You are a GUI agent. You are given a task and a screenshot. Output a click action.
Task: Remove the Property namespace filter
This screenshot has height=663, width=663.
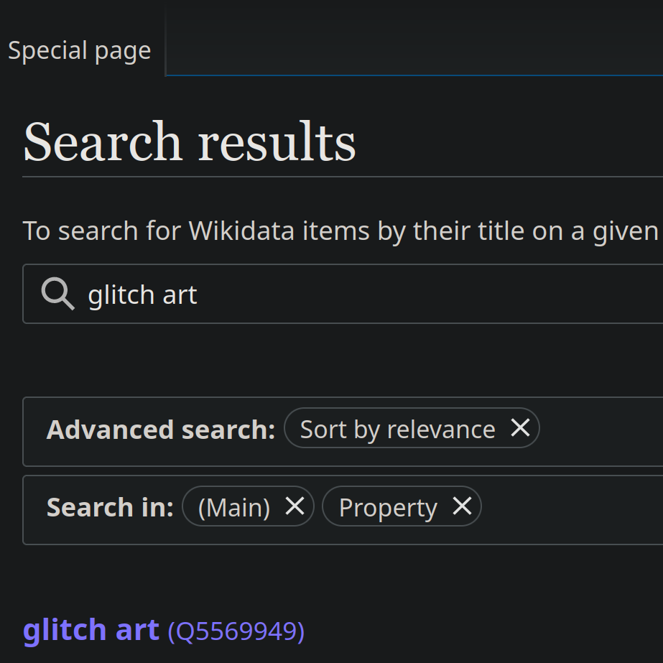[x=463, y=506]
